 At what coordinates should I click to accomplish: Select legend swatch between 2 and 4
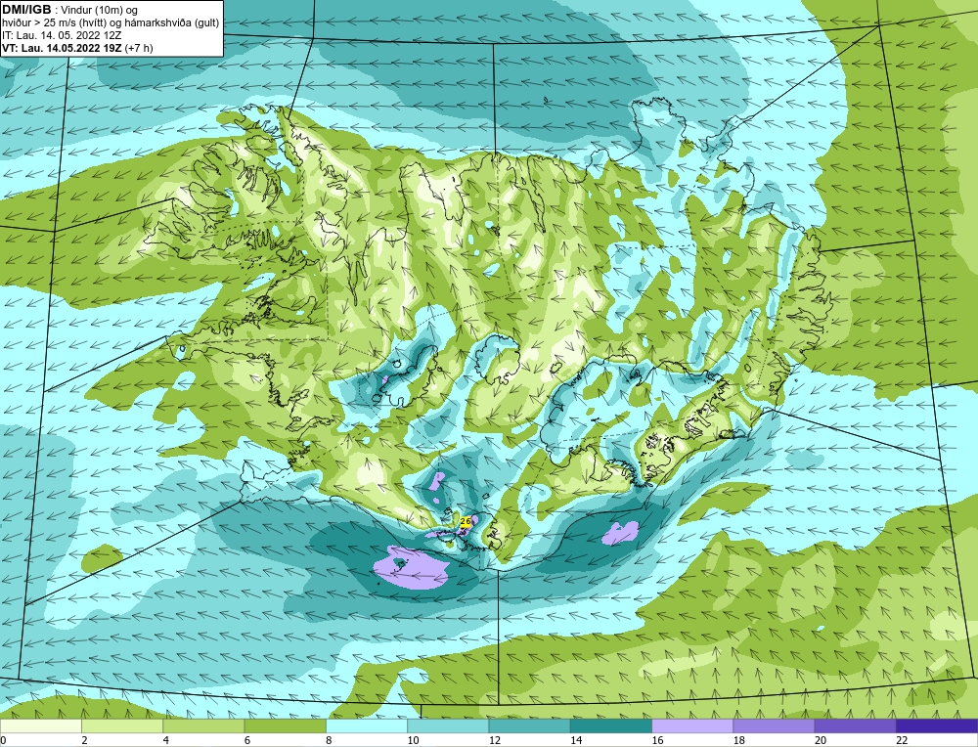coord(122,725)
